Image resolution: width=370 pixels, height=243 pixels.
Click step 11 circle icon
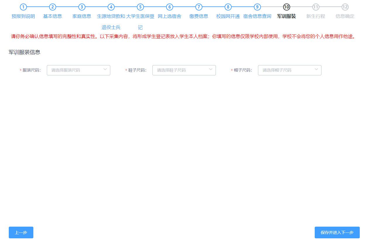click(x=316, y=7)
